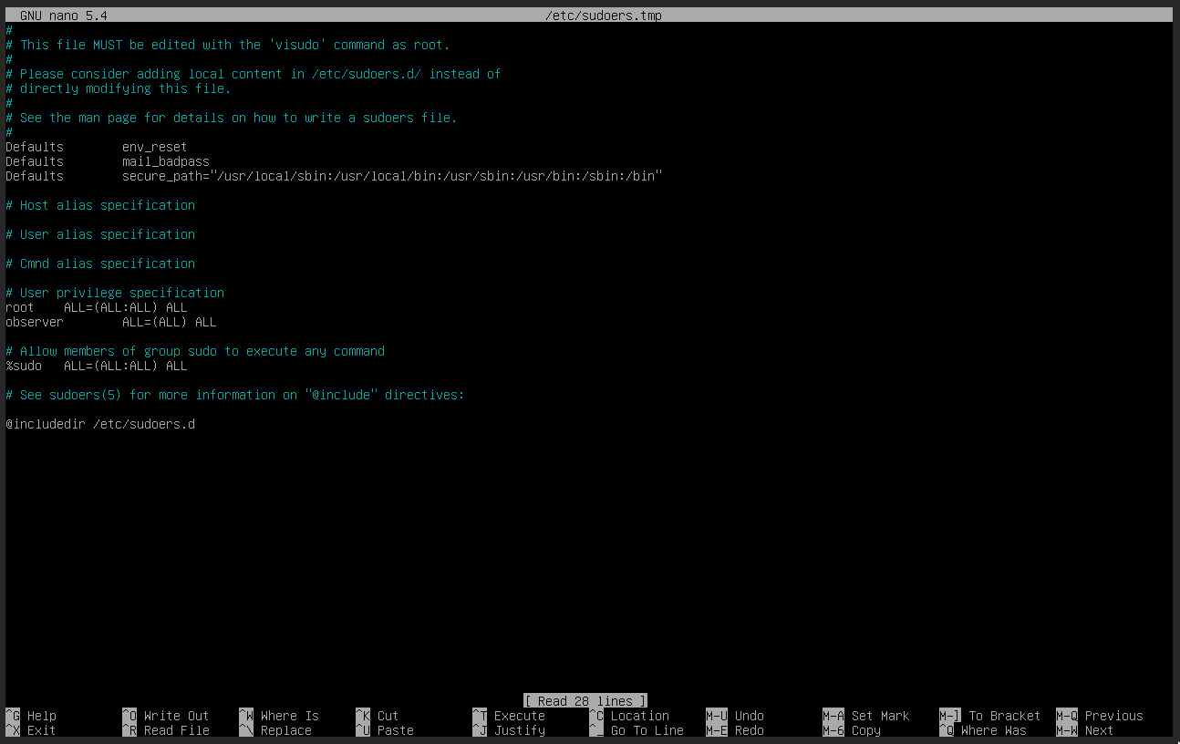Click the 'directly modifying this file' comment
The width and height of the screenshot is (1180, 744).
pyautogui.click(x=119, y=88)
